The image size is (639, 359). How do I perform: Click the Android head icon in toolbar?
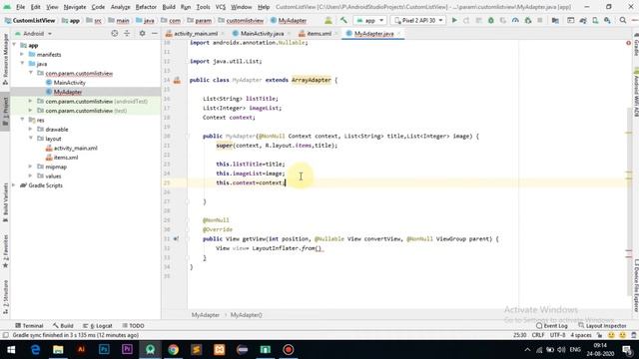coord(328,20)
